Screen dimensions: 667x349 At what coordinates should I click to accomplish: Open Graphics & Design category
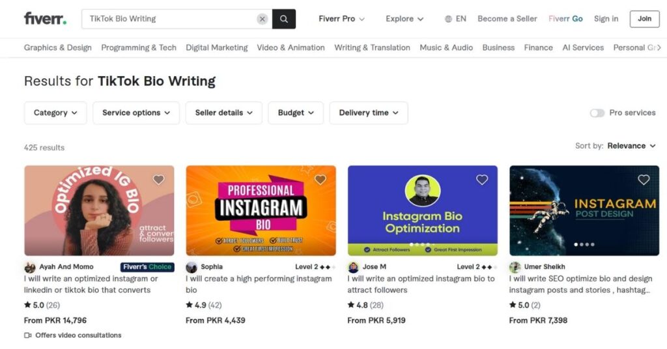[x=58, y=48]
